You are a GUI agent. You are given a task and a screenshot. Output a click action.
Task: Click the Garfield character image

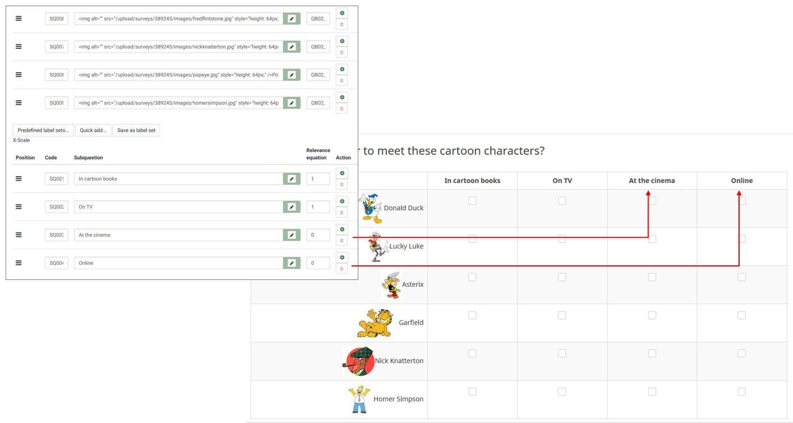pyautogui.click(x=375, y=323)
